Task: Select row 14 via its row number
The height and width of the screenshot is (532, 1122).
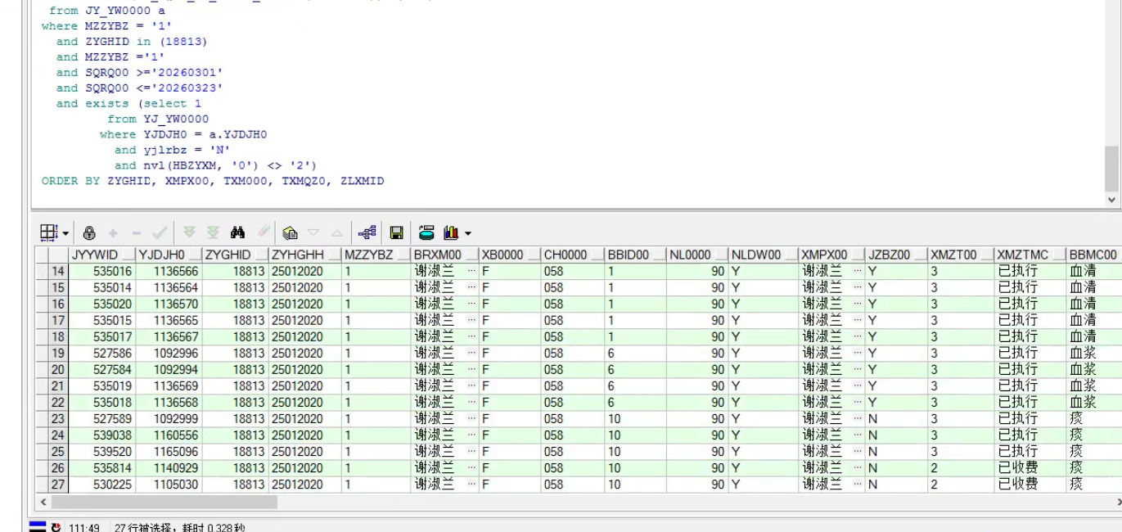Action: click(x=57, y=271)
